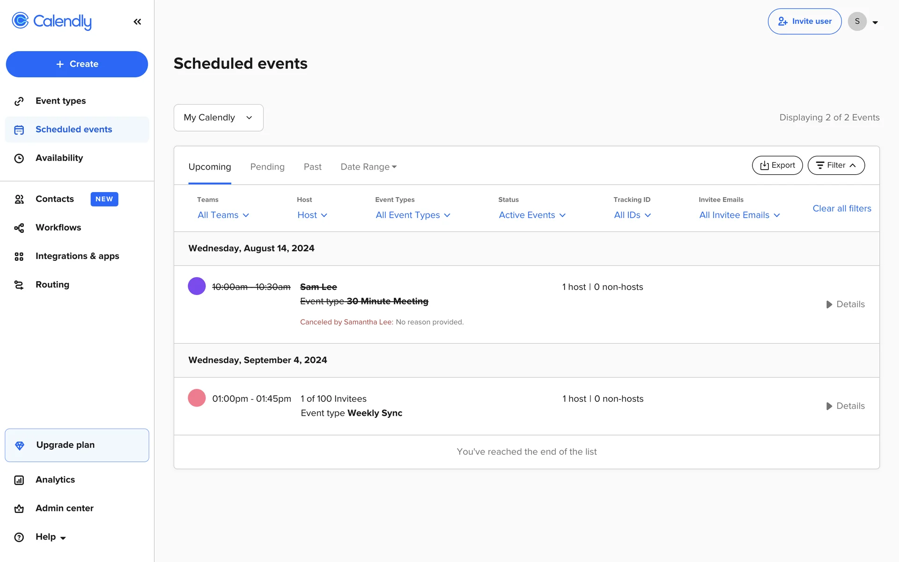Open Workflows from sidebar icon
899x562 pixels.
click(19, 228)
